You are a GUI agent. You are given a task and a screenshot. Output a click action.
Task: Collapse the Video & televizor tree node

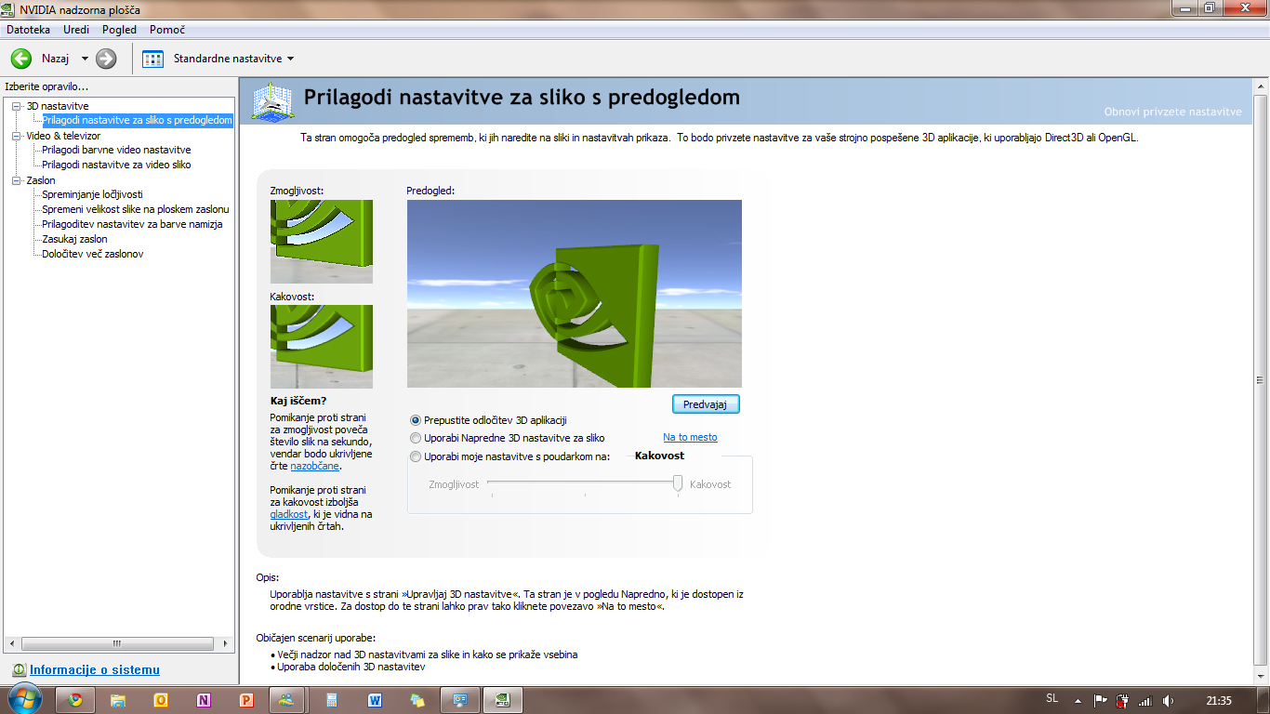pyautogui.click(x=16, y=136)
